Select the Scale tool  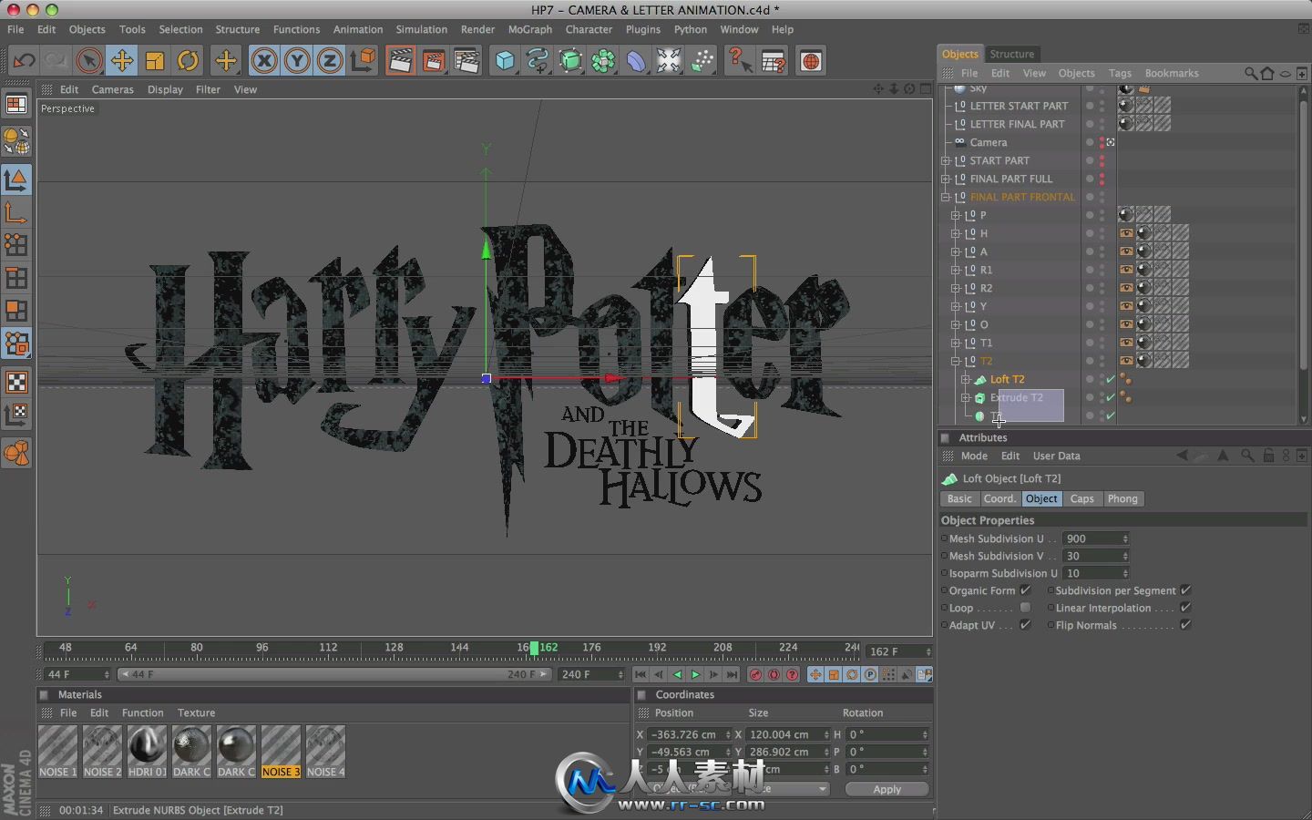[154, 61]
